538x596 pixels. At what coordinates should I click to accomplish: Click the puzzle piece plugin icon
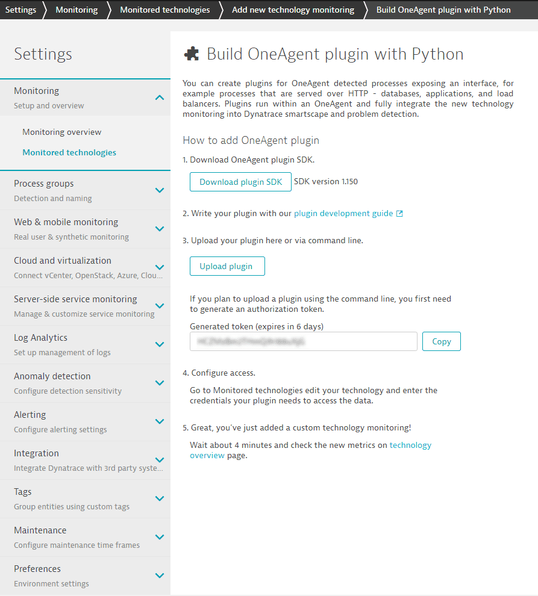pos(192,54)
